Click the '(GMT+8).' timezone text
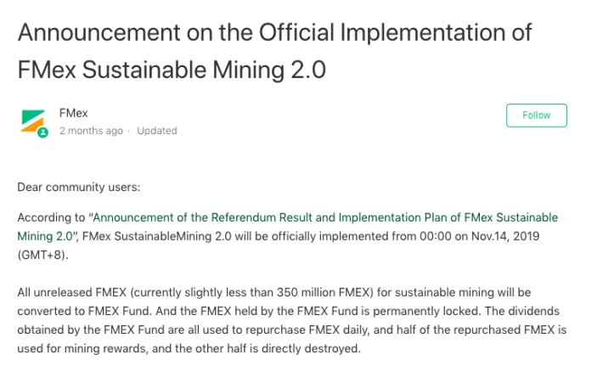Image resolution: width=603 pixels, height=372 pixels. pyautogui.click(x=42, y=255)
